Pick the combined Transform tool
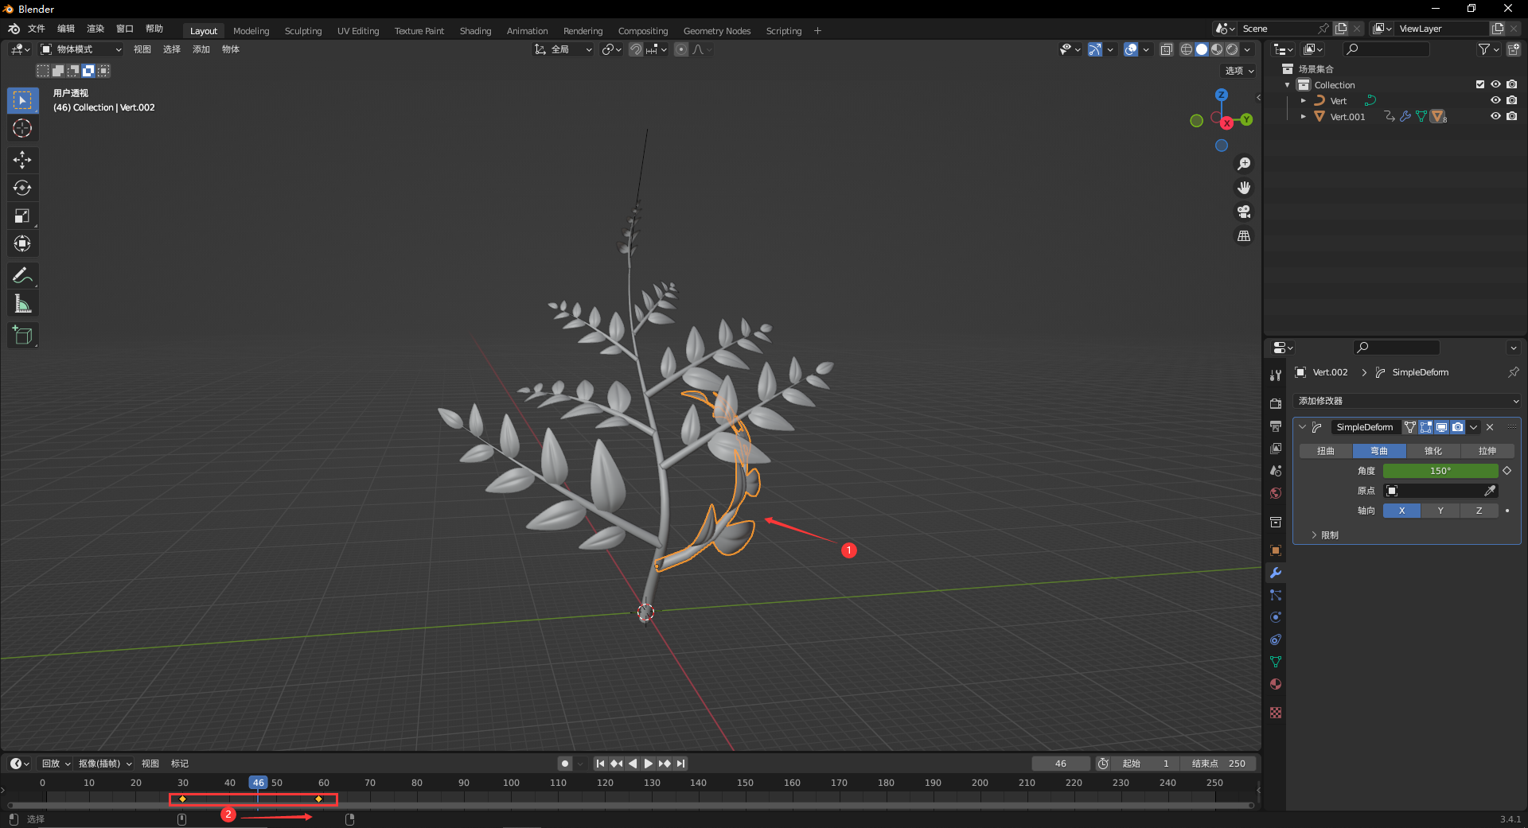Image resolution: width=1528 pixels, height=828 pixels. (22, 243)
